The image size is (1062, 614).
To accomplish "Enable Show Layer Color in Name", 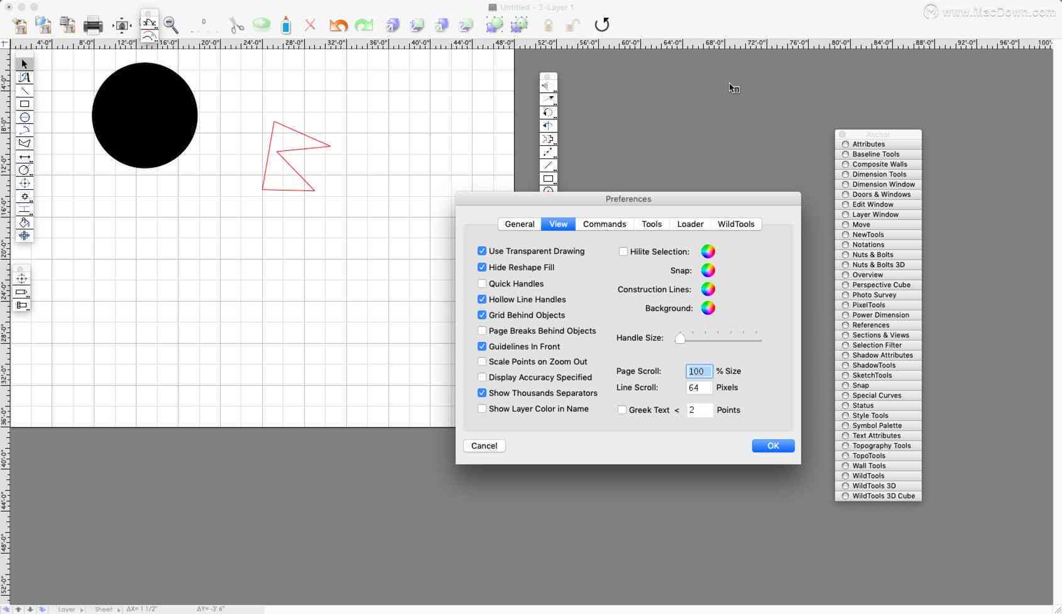I will (x=482, y=408).
